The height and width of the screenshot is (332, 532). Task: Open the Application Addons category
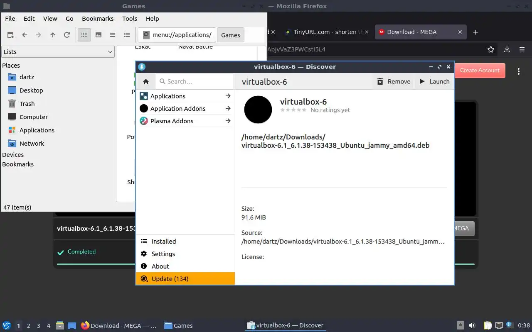pyautogui.click(x=185, y=108)
